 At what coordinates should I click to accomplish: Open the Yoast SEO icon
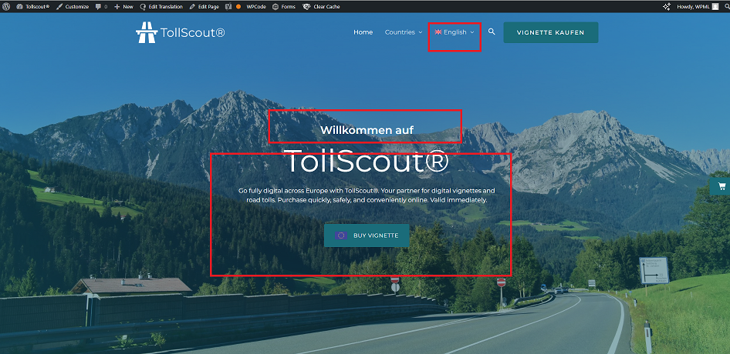coord(228,6)
